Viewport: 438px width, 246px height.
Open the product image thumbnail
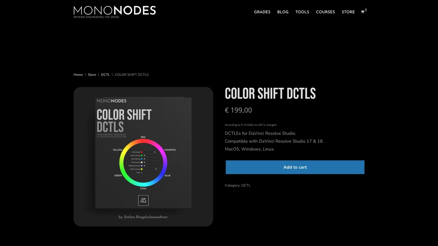coord(143,157)
